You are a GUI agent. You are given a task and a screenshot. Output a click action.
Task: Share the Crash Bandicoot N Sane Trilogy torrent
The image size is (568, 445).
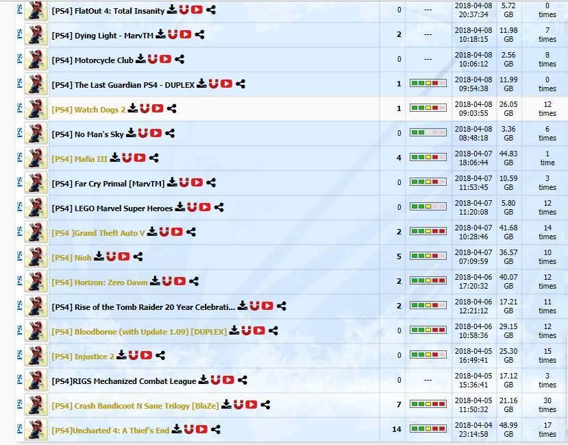pos(265,404)
